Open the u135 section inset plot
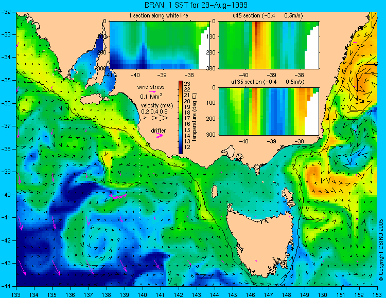 [269, 111]
